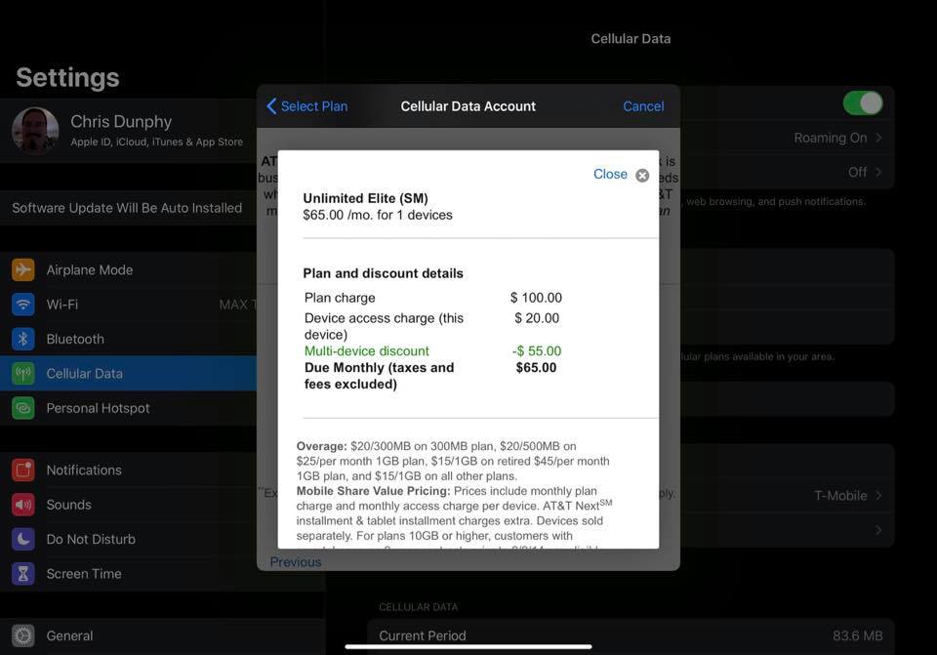Open the row showing Off

click(x=787, y=172)
